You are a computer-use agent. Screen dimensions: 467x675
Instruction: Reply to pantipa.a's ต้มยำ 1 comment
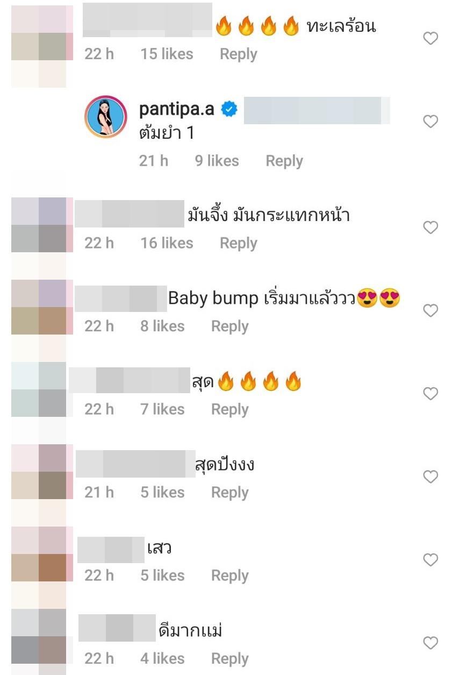(284, 161)
